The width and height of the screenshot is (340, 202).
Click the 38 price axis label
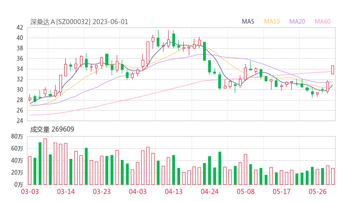(x=20, y=48)
